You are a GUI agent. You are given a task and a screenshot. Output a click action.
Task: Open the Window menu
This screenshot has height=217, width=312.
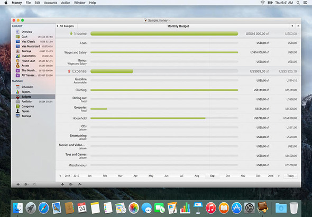(80, 3)
